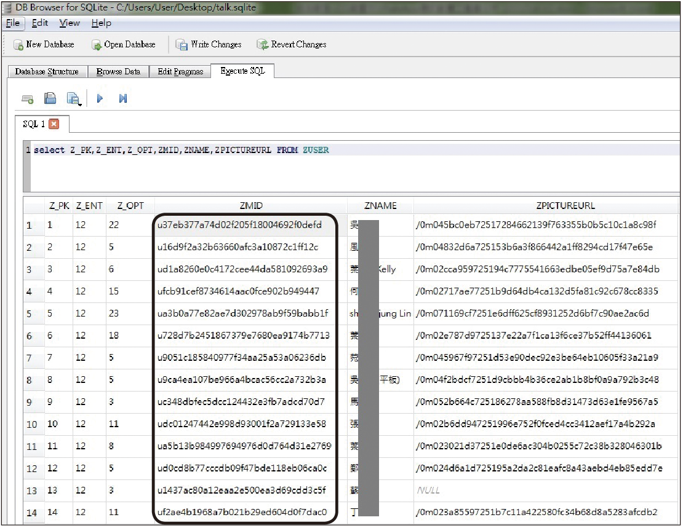
Task: Close the SQL 1 tab
Action: tap(54, 125)
